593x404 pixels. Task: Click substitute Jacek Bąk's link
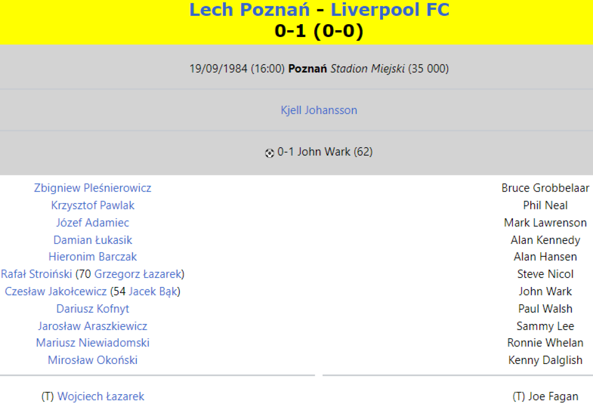[153, 291]
